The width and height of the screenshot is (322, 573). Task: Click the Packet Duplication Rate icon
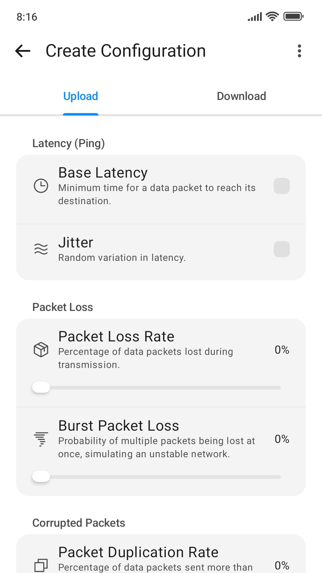[x=41, y=565]
